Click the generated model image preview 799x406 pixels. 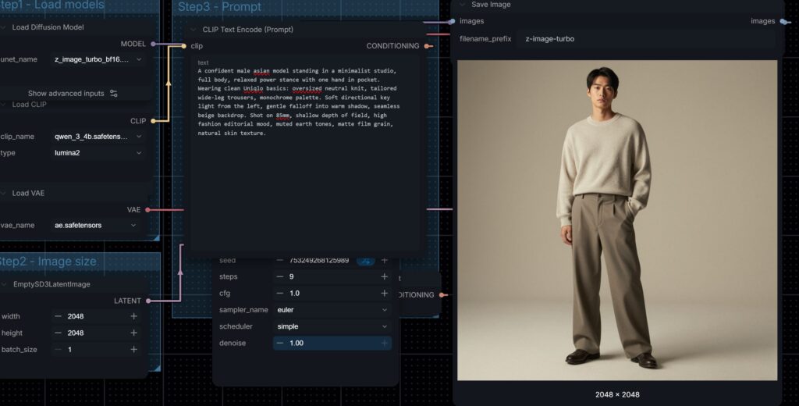coord(617,220)
